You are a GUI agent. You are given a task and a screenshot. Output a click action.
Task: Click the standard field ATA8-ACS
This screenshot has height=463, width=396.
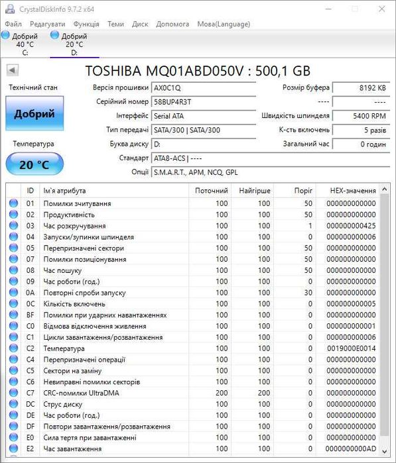[x=271, y=158]
